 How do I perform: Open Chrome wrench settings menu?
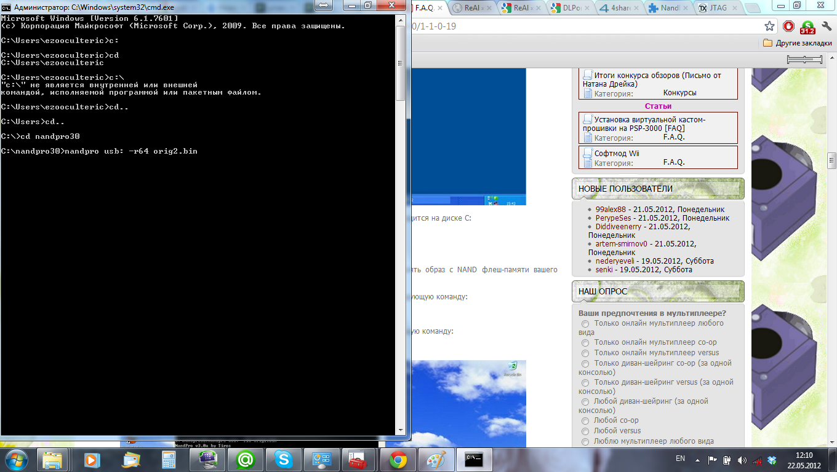coord(826,26)
